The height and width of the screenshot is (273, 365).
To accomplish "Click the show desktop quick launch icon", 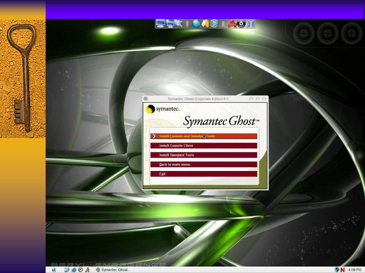I will pos(67,270).
